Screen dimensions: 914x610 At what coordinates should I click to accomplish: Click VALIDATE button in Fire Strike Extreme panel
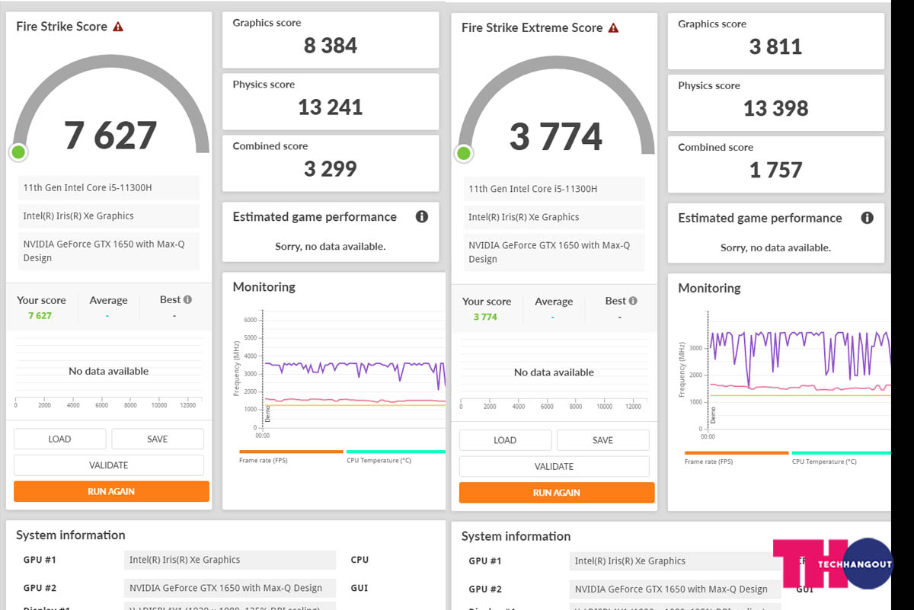554,466
